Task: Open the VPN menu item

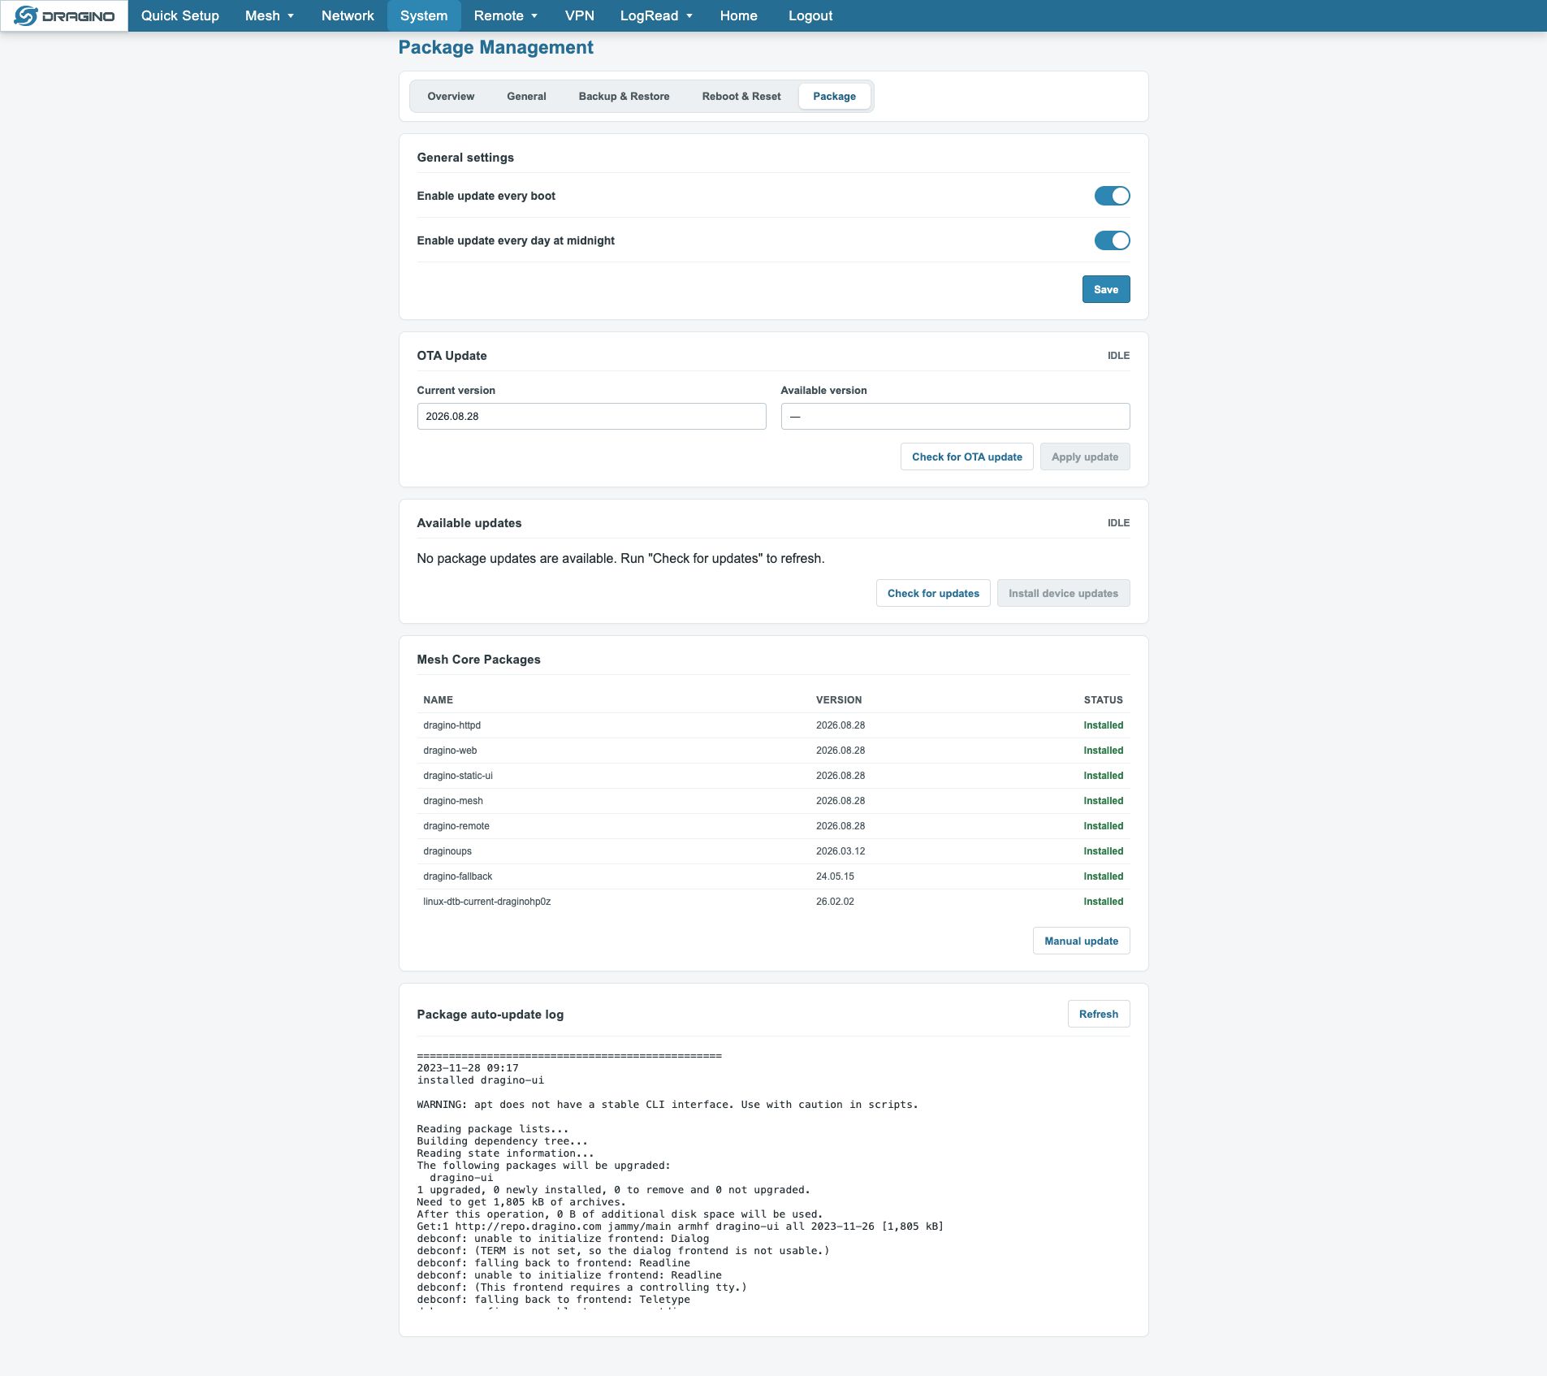Action: coord(580,15)
